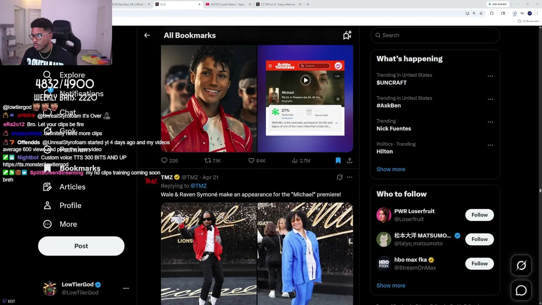This screenshot has width=542, height=305.
Task: Open the Raven Symoné blue suit photo
Action: click(305, 254)
